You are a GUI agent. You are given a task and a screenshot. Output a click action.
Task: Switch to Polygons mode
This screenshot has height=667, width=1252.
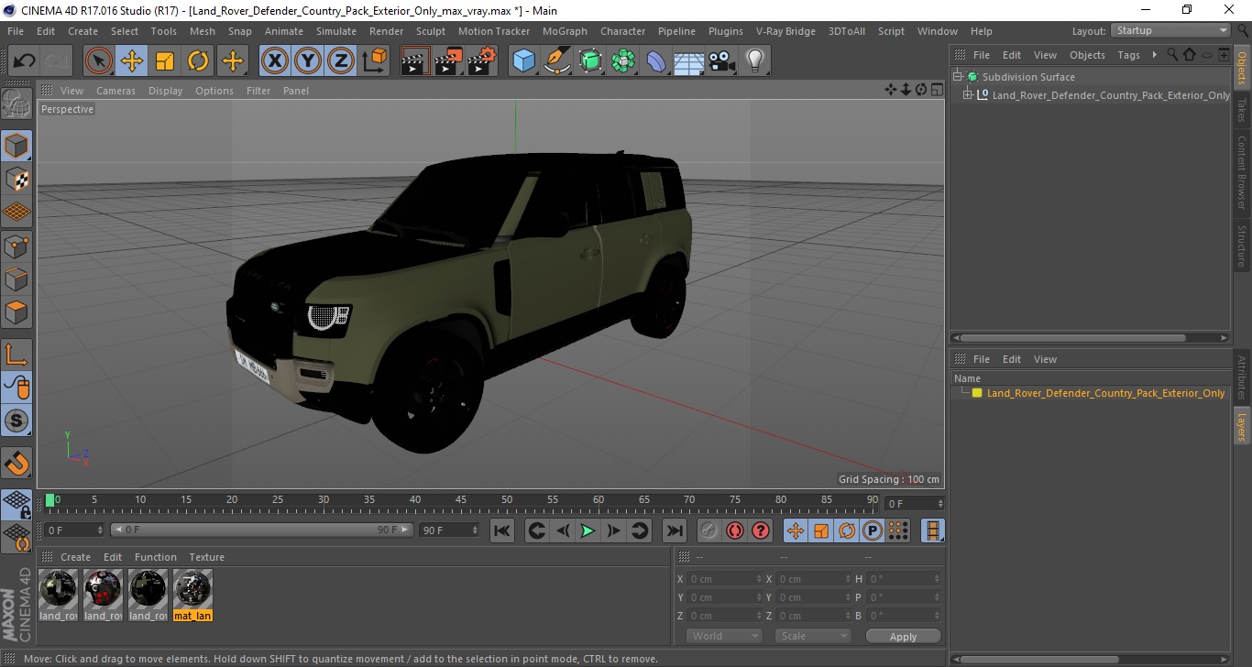[16, 312]
